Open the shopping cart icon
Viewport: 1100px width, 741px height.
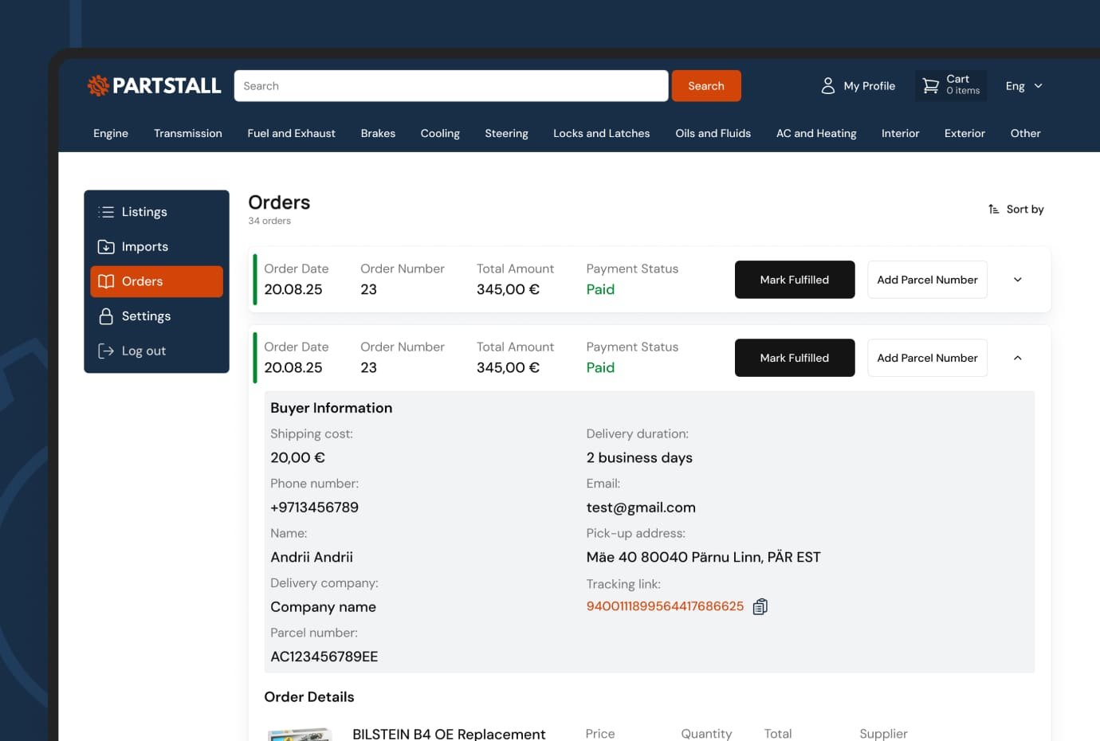[931, 85]
